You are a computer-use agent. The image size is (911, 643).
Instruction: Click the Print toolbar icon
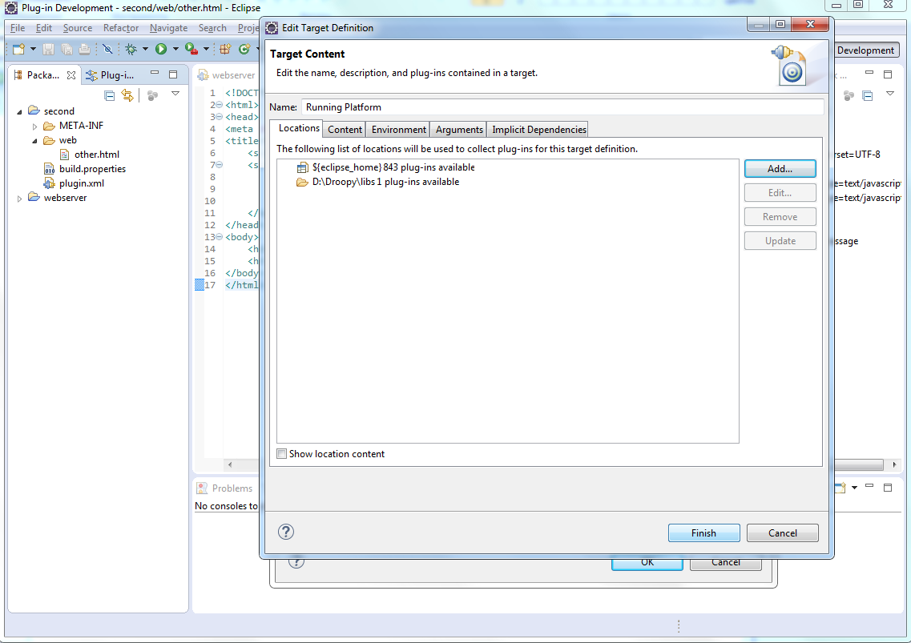tap(85, 50)
